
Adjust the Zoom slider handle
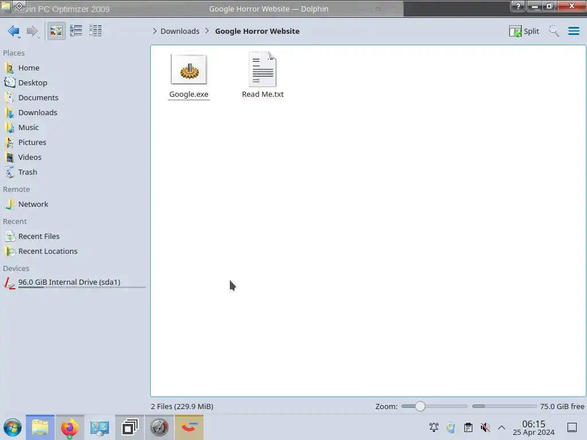pyautogui.click(x=420, y=406)
